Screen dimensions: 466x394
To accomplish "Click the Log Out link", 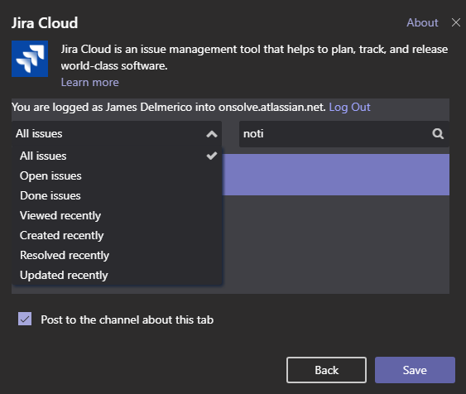I will coord(349,108).
